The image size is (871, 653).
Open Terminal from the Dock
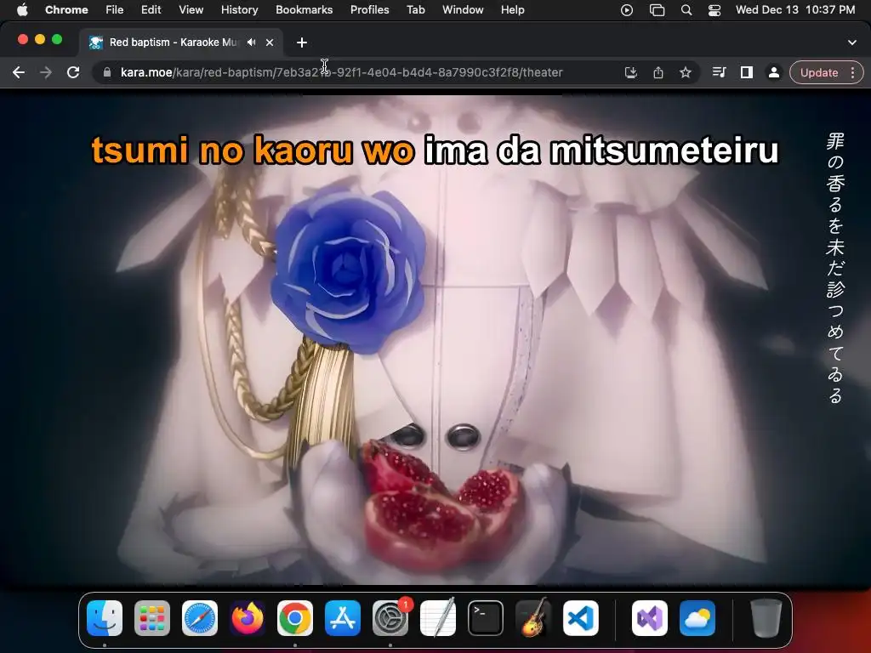click(486, 618)
